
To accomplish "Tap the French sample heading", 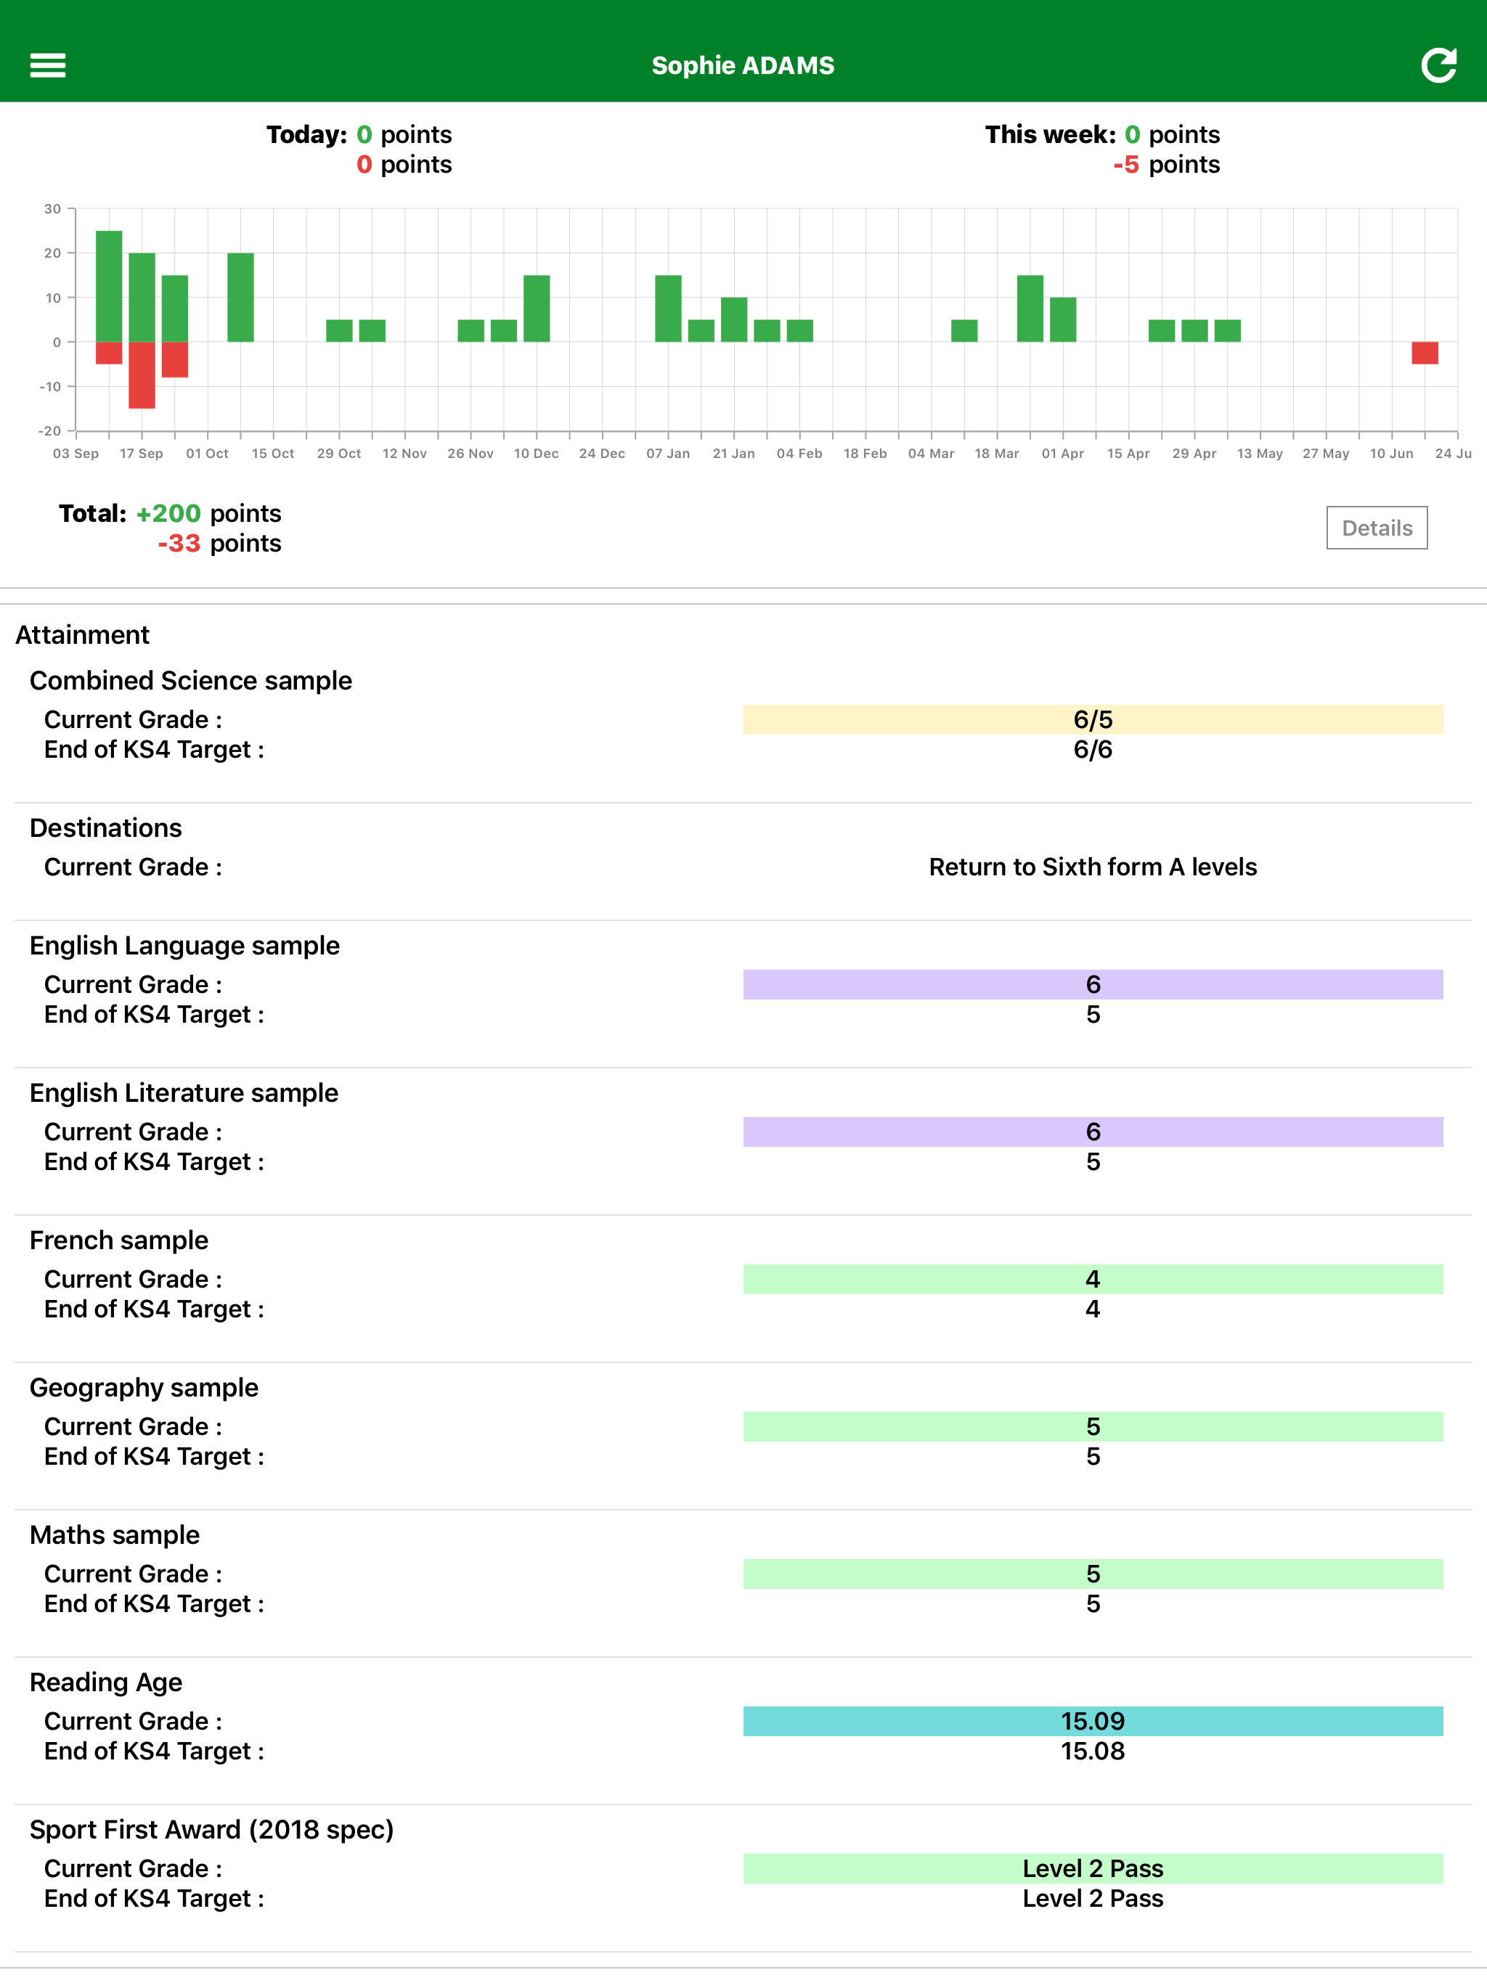I will point(118,1240).
